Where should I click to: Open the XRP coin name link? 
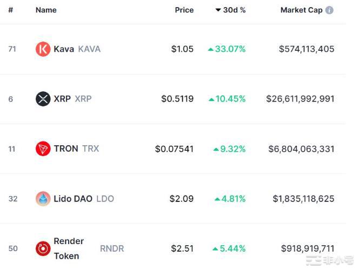point(62,99)
